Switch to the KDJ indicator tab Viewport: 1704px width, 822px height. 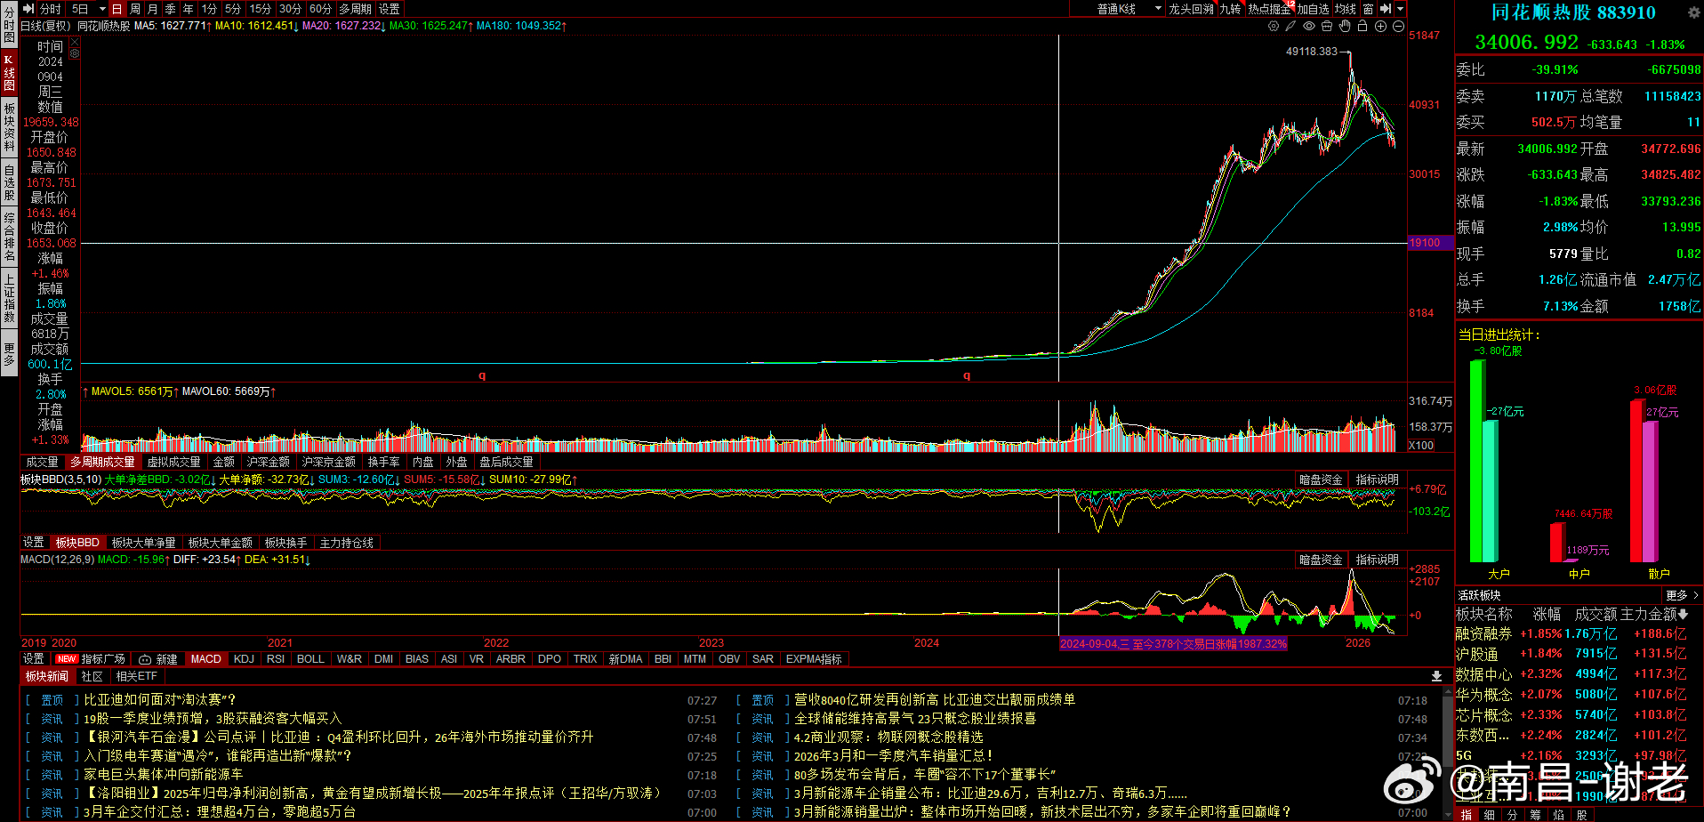(x=244, y=659)
